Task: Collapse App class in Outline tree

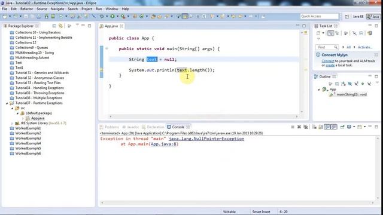Action: point(319,90)
